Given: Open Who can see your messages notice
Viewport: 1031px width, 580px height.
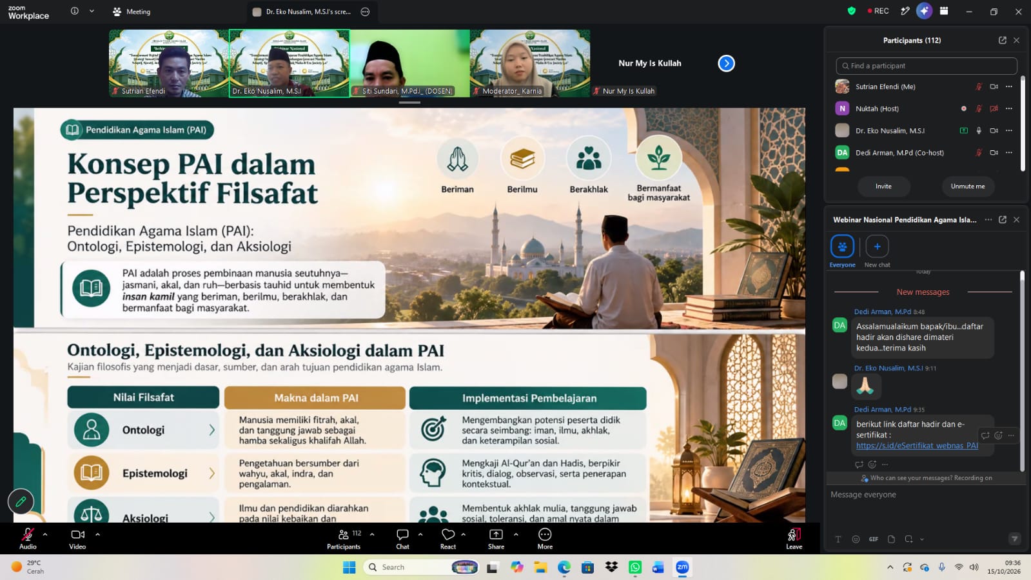Looking at the screenshot, I should coord(926,478).
